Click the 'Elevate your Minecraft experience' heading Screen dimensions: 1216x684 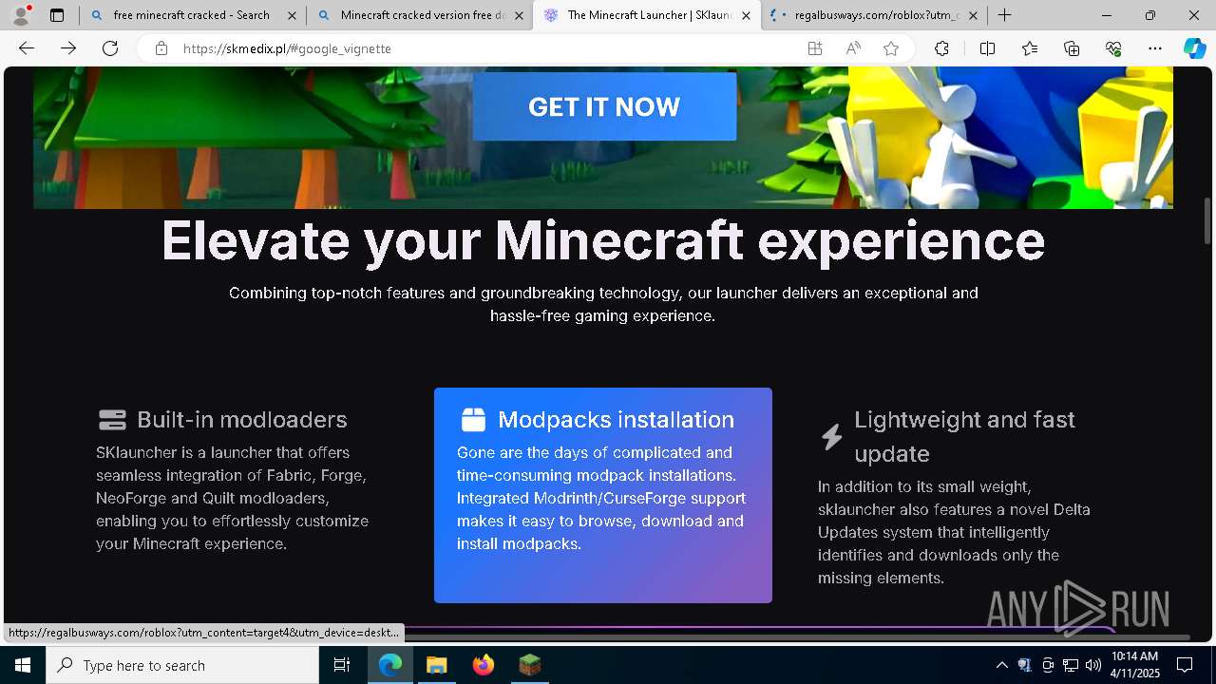coord(603,240)
